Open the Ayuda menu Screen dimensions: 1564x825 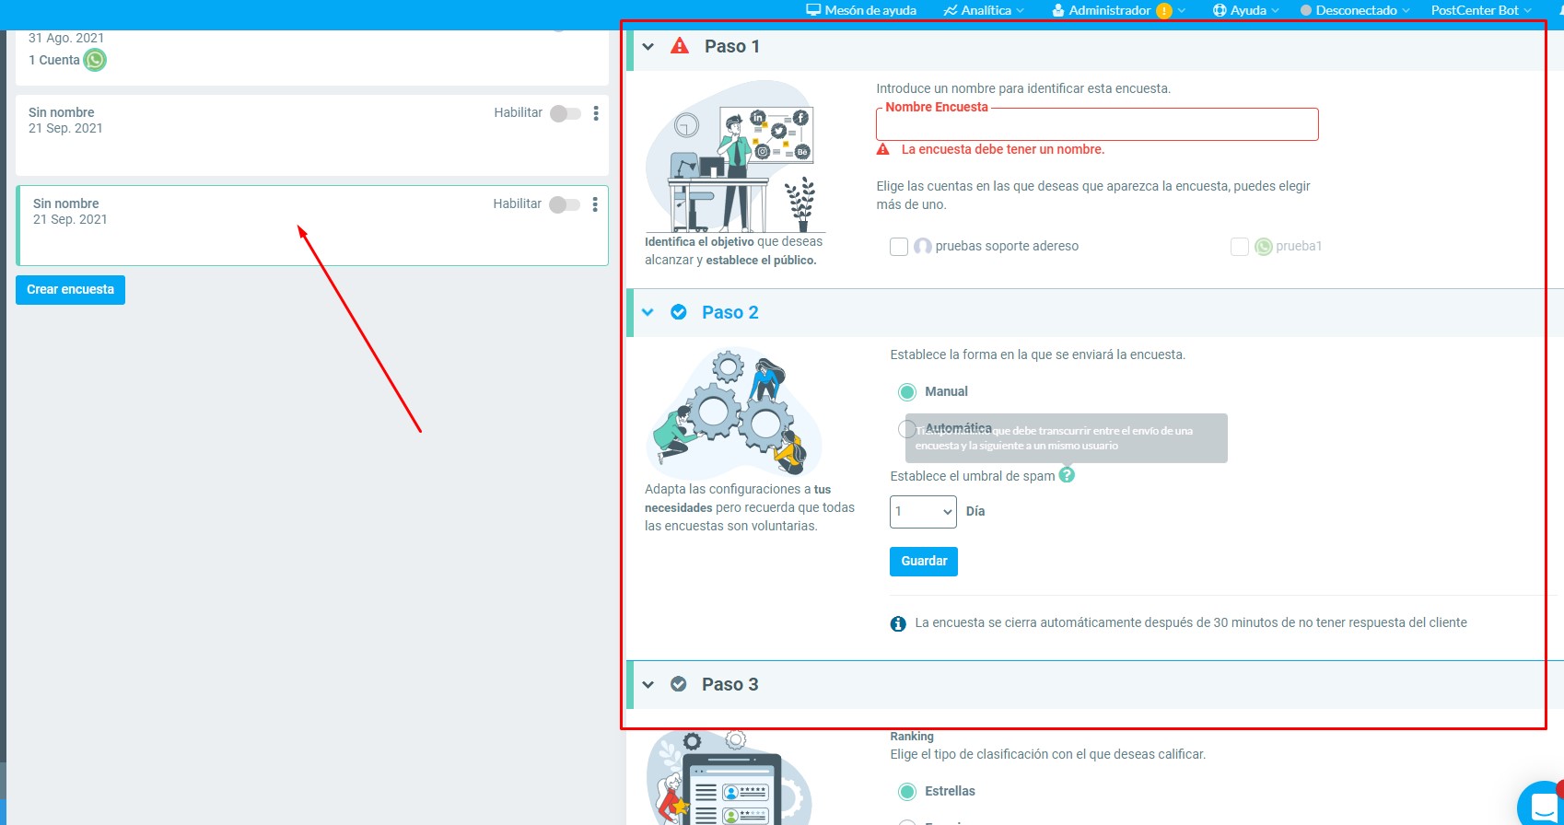(x=1246, y=10)
